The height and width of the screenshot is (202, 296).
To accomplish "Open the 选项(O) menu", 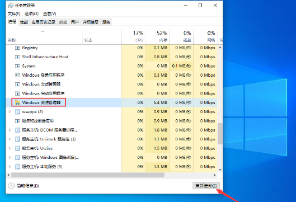I will (x=31, y=13).
